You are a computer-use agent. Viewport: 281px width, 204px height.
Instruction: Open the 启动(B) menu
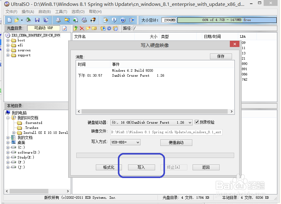click(45, 12)
